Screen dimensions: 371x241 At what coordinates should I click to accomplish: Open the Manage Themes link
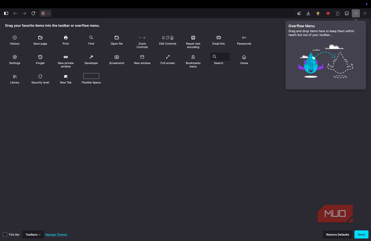point(56,235)
